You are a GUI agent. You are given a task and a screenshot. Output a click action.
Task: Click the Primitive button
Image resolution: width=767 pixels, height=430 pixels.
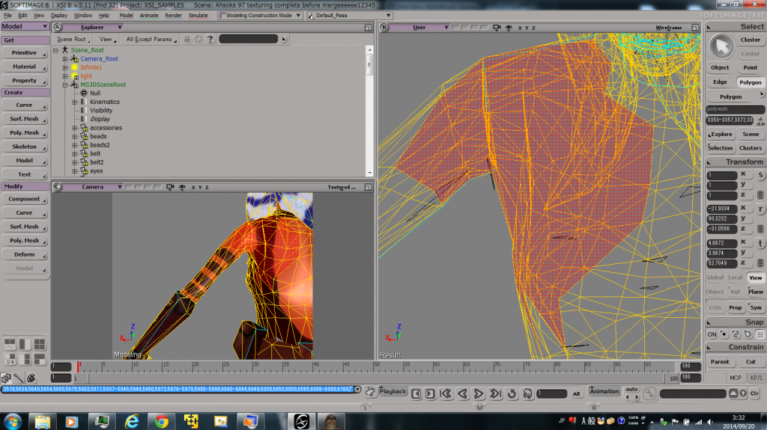(25, 53)
